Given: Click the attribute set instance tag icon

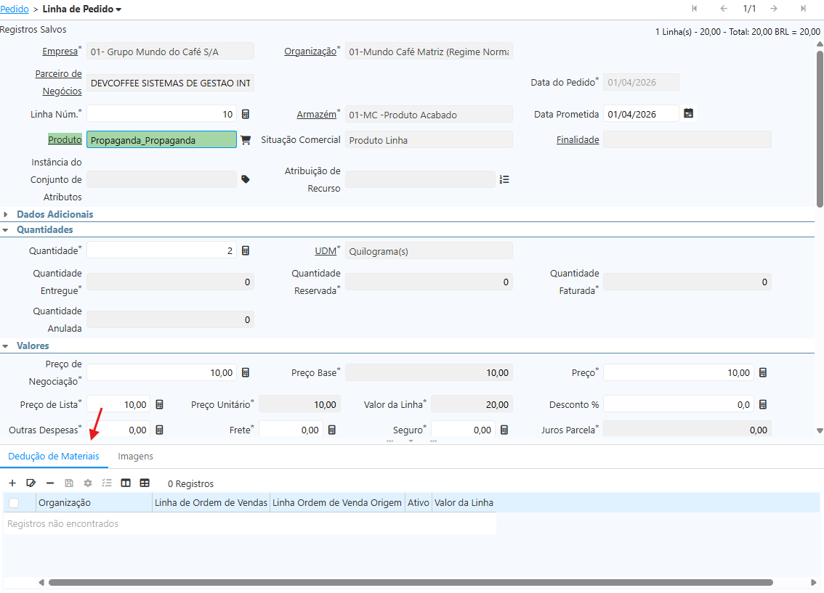Looking at the screenshot, I should [246, 179].
